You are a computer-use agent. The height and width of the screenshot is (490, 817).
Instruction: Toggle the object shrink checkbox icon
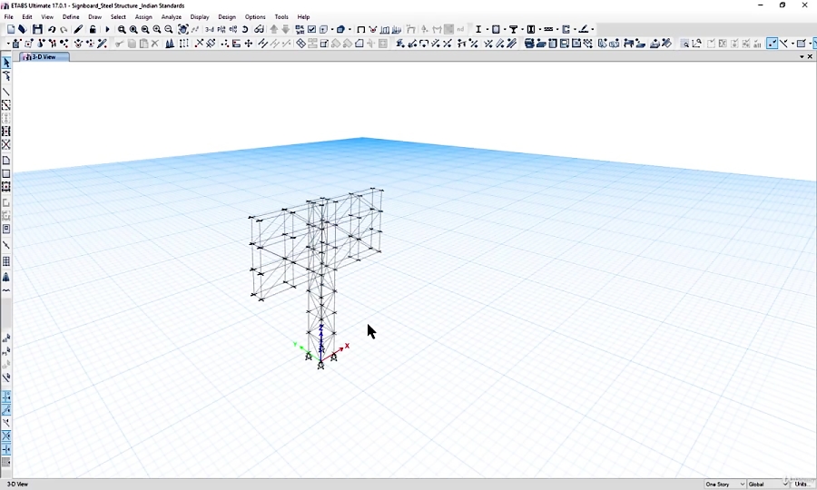pyautogui.click(x=311, y=30)
